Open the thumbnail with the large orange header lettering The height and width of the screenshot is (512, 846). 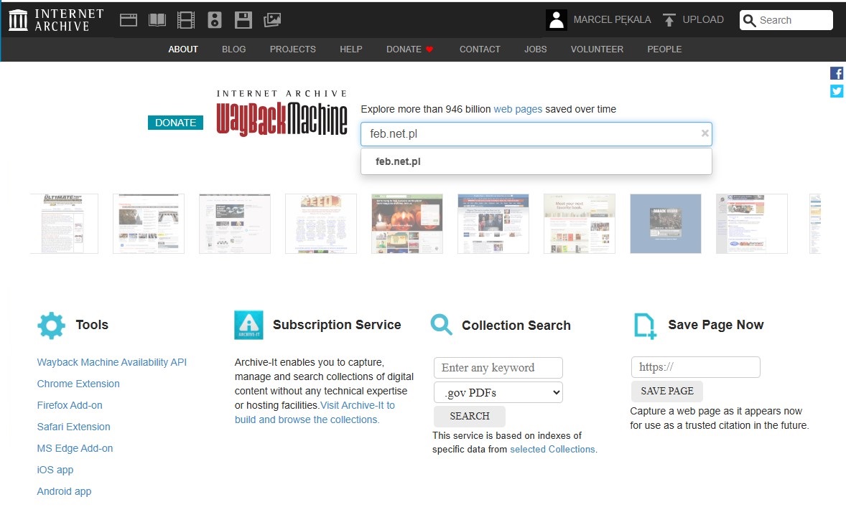321,224
